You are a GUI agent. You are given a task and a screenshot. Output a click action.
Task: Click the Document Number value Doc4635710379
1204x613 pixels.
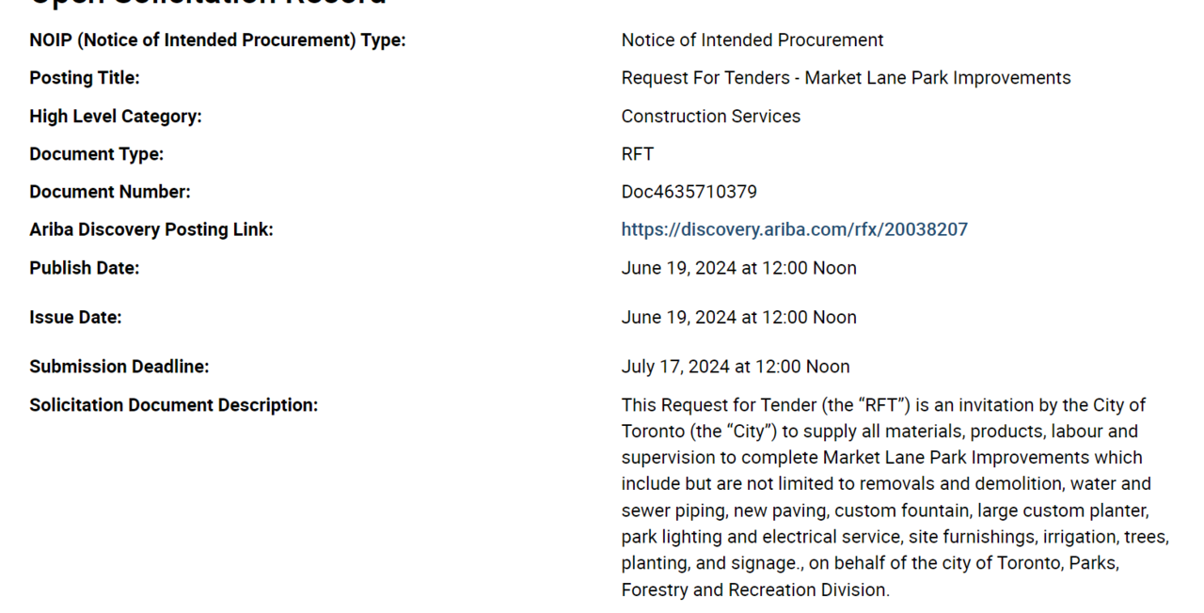[689, 192]
